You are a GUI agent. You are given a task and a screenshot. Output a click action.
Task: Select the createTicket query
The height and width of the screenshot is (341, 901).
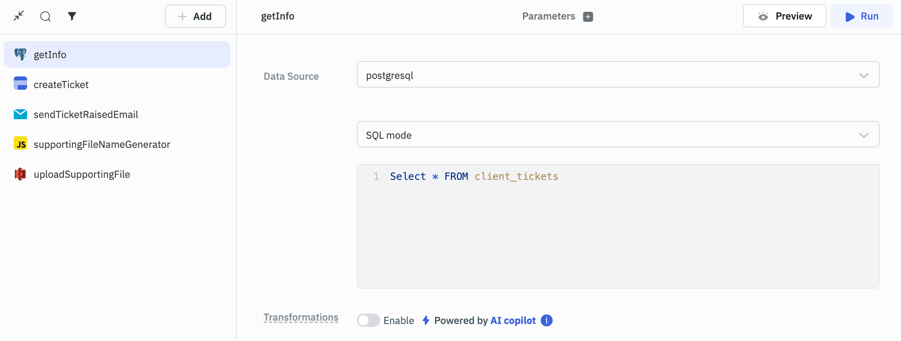[x=61, y=85]
